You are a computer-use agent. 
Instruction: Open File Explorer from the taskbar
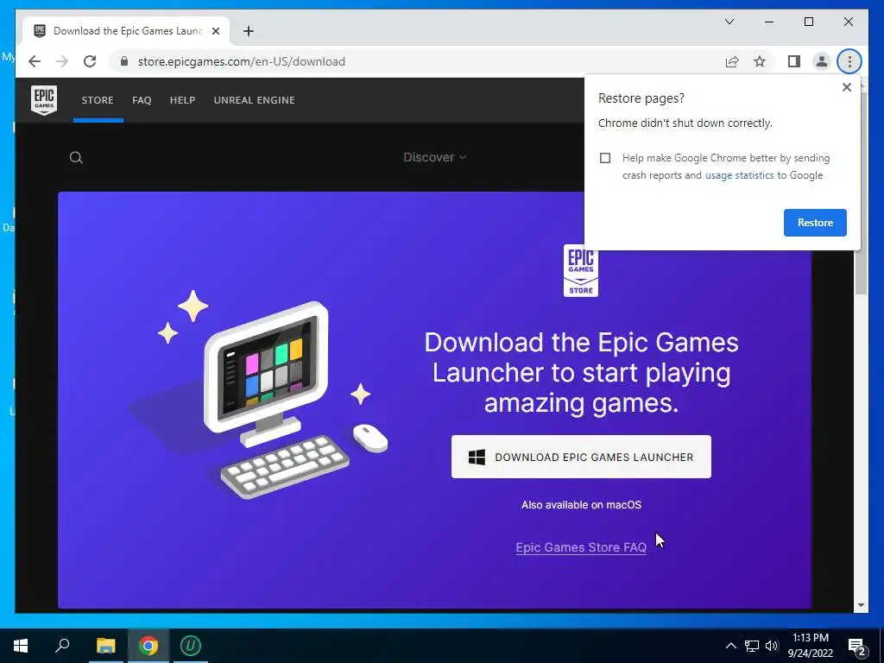[x=105, y=646]
